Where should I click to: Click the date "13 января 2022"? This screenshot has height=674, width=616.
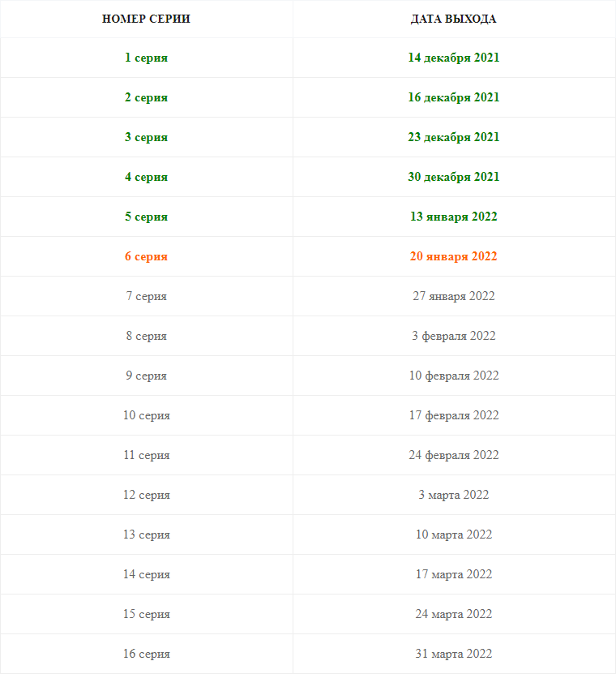pos(454,217)
